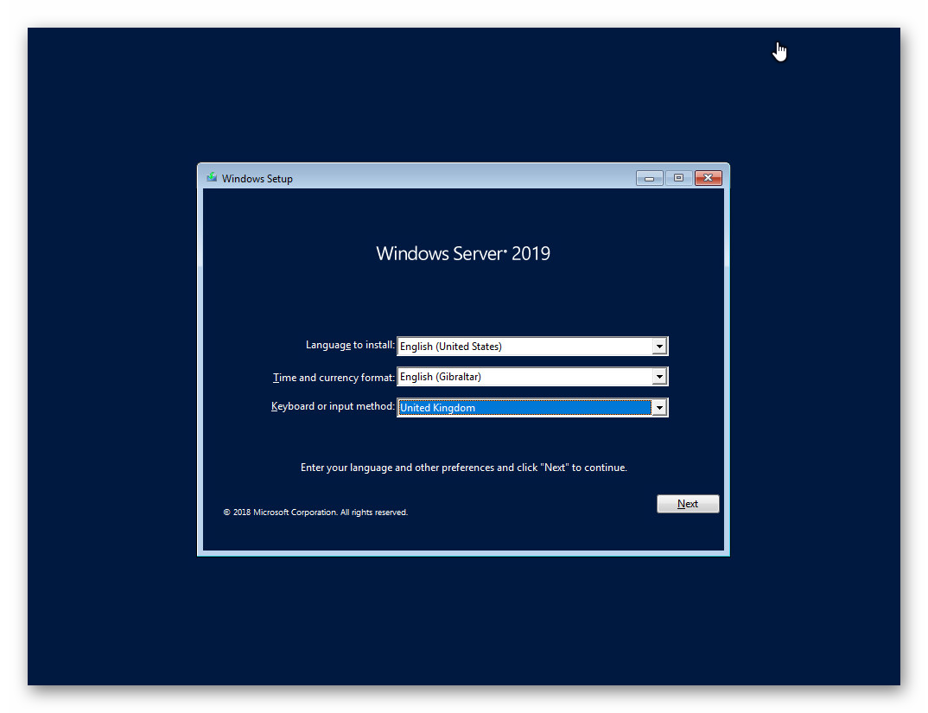This screenshot has height=713, width=928.
Task: Minimize the Windows Setup window
Action: (649, 178)
